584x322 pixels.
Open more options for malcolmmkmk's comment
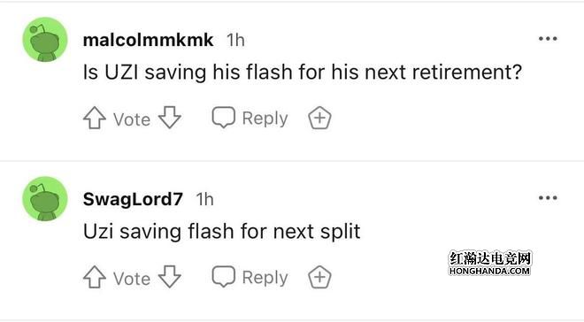(548, 39)
